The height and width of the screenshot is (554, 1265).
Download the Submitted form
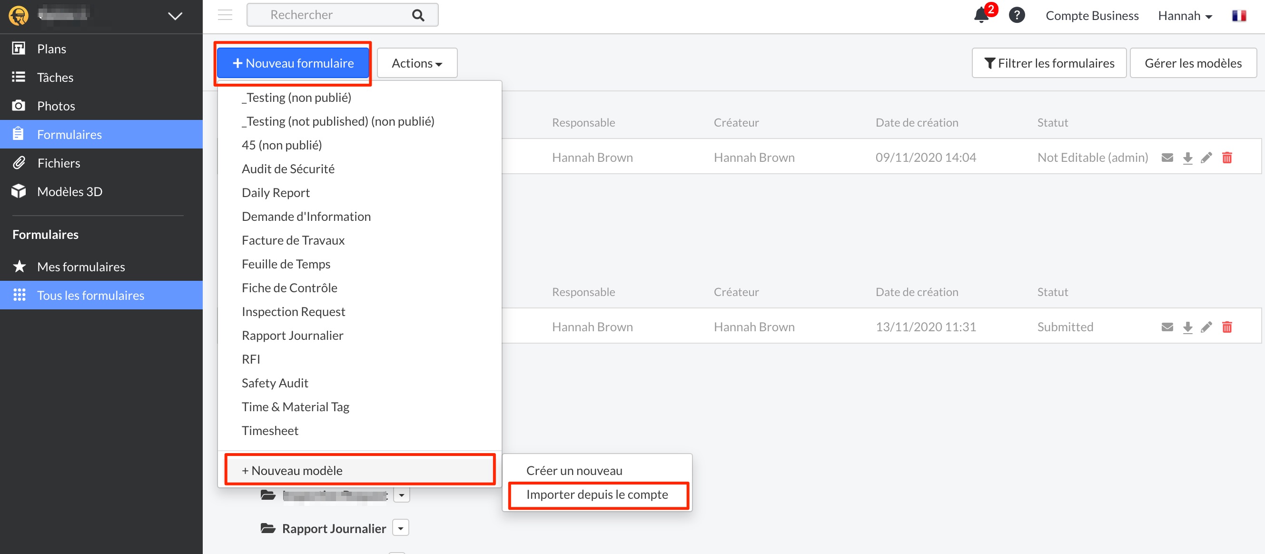(1187, 327)
